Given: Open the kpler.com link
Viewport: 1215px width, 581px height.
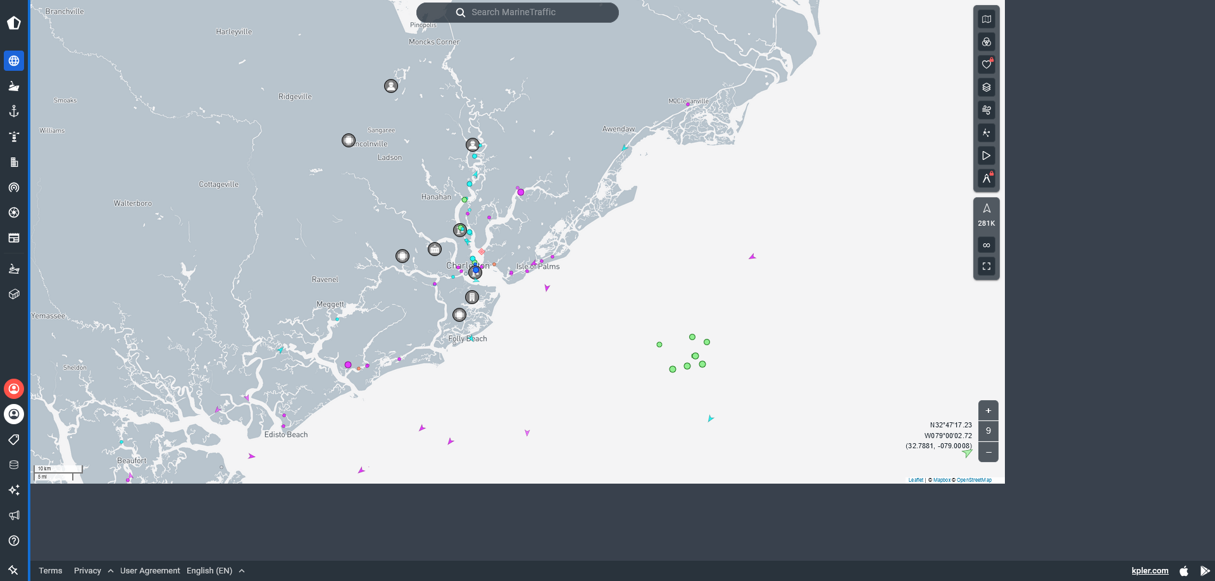Looking at the screenshot, I should [1150, 570].
